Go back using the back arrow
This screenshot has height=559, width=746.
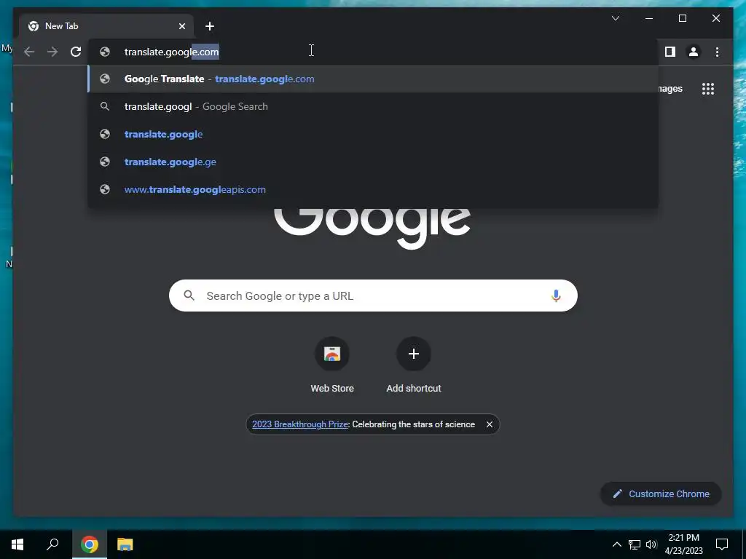coord(29,52)
